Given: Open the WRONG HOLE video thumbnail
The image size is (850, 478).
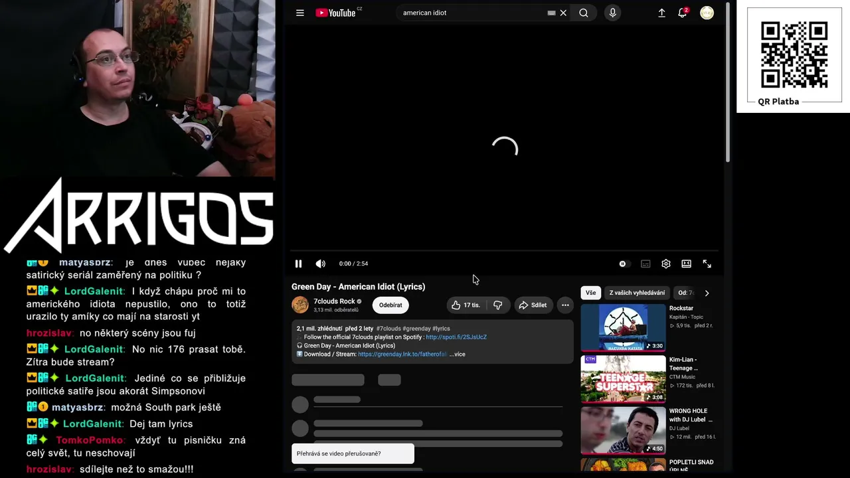Looking at the screenshot, I should [623, 430].
